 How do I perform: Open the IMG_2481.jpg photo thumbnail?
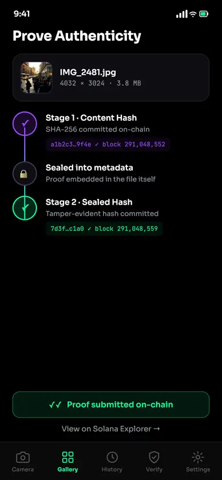pos(37,78)
